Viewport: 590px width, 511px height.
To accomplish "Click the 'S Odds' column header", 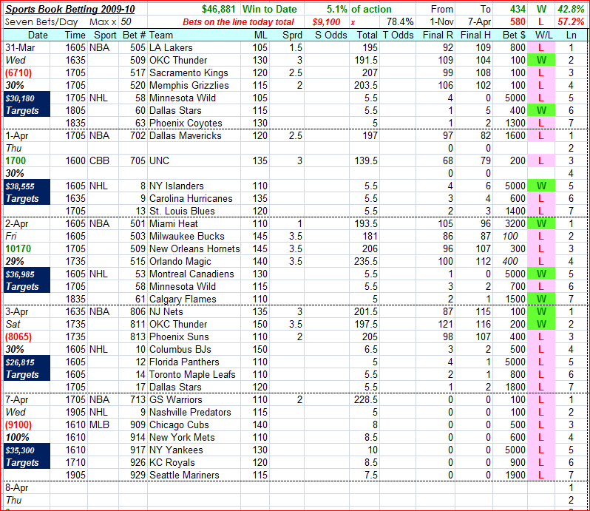I will [x=330, y=35].
